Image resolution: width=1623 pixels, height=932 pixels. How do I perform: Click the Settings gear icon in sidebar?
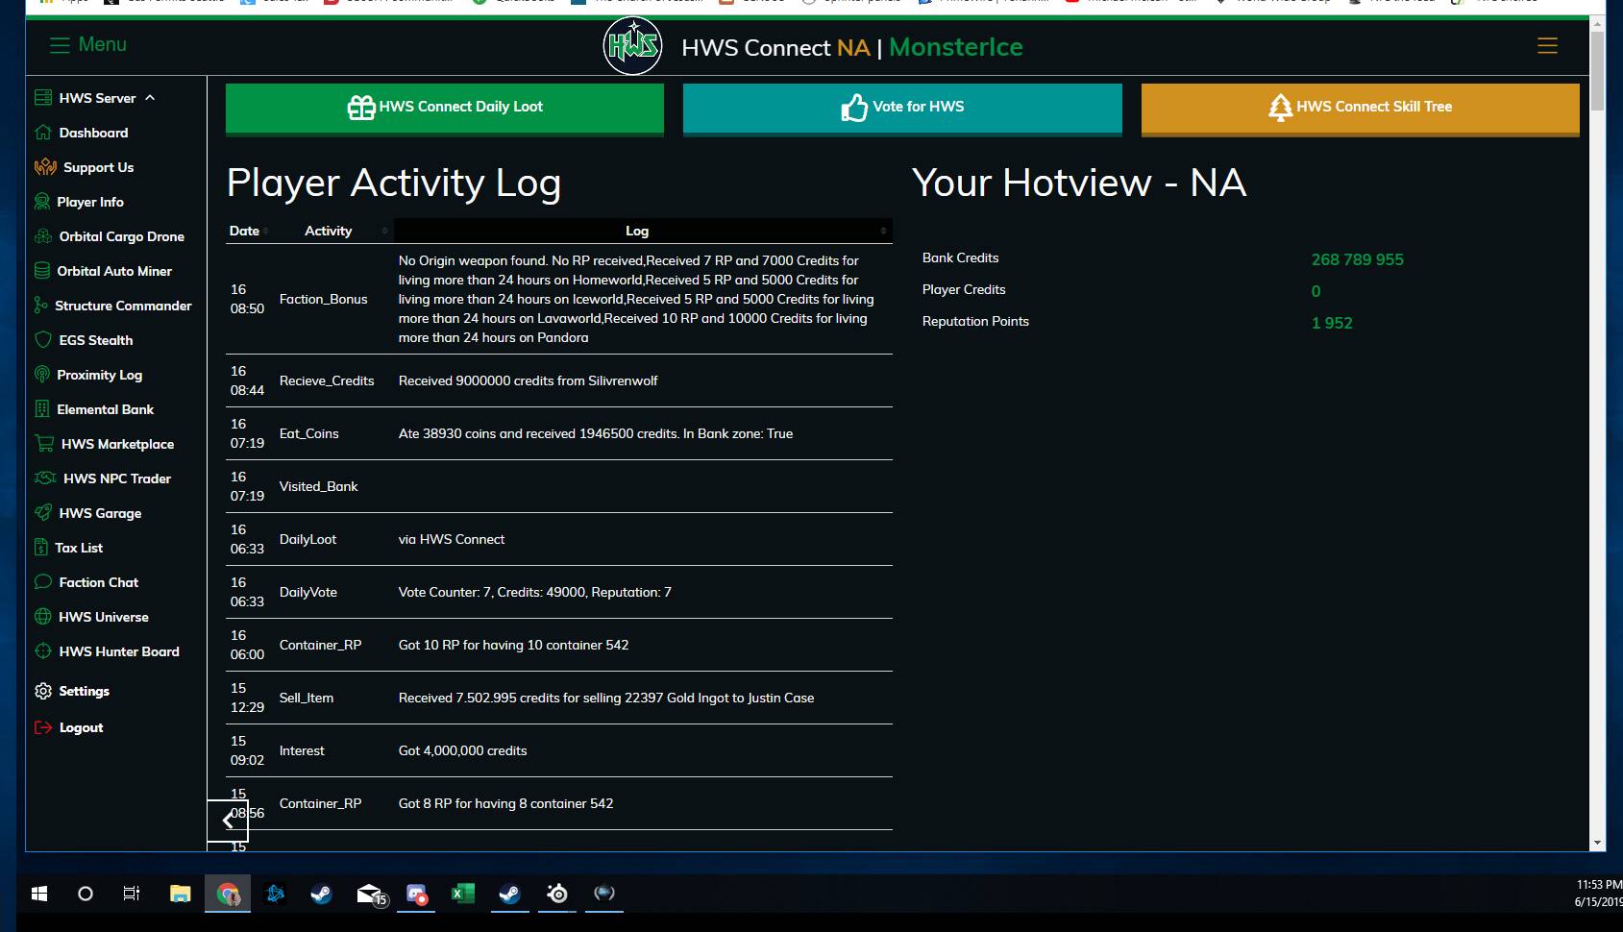43,691
